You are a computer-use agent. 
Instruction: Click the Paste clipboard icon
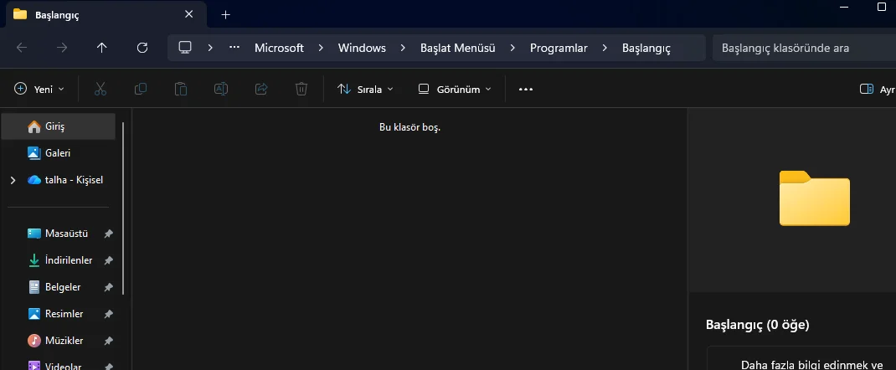pyautogui.click(x=181, y=89)
